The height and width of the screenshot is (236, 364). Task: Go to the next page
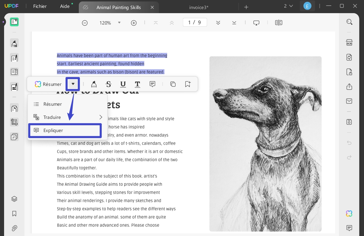218,23
